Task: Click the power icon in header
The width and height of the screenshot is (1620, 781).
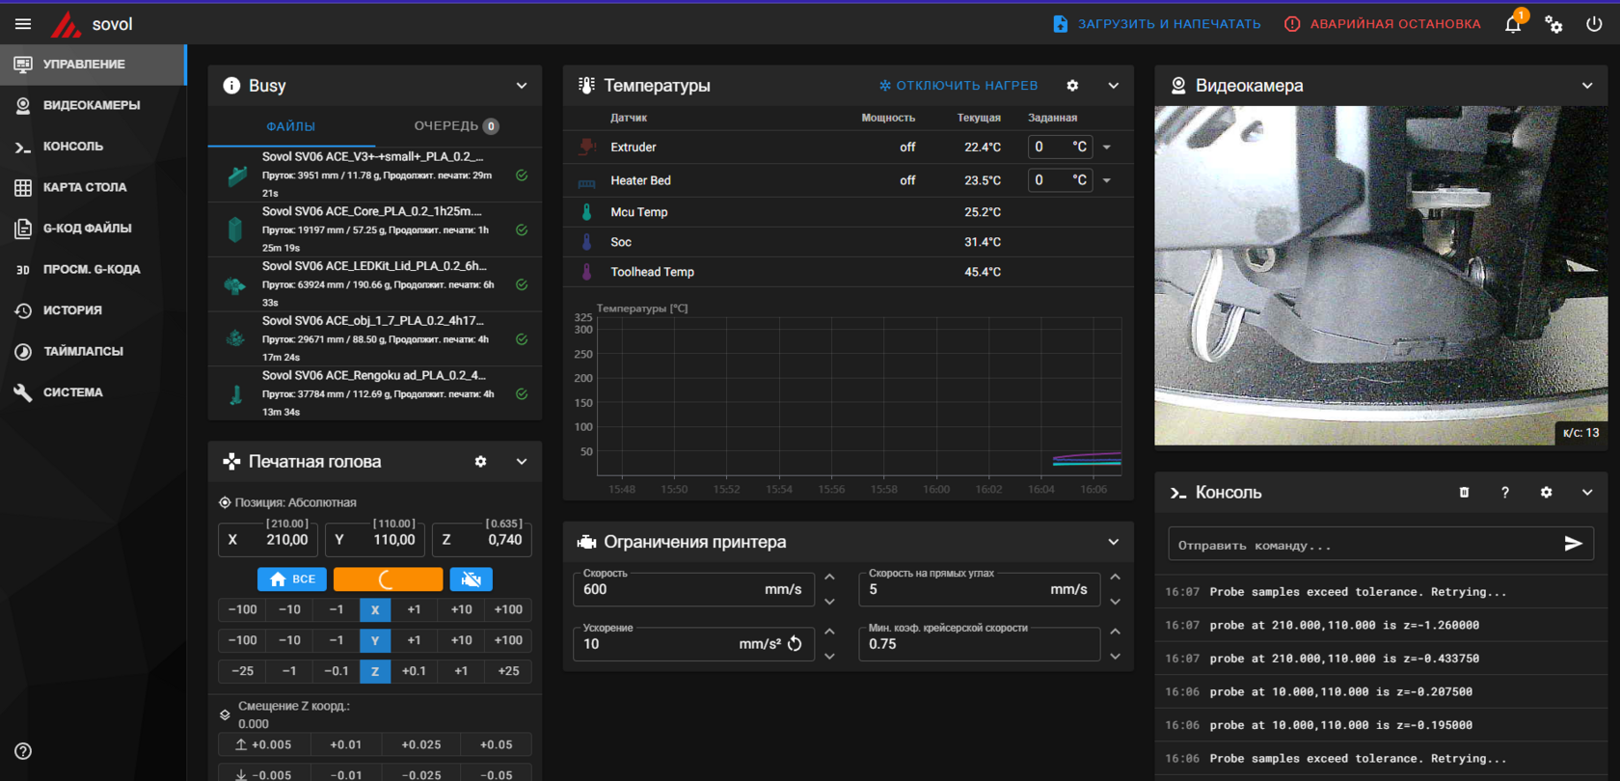Action: tap(1594, 24)
